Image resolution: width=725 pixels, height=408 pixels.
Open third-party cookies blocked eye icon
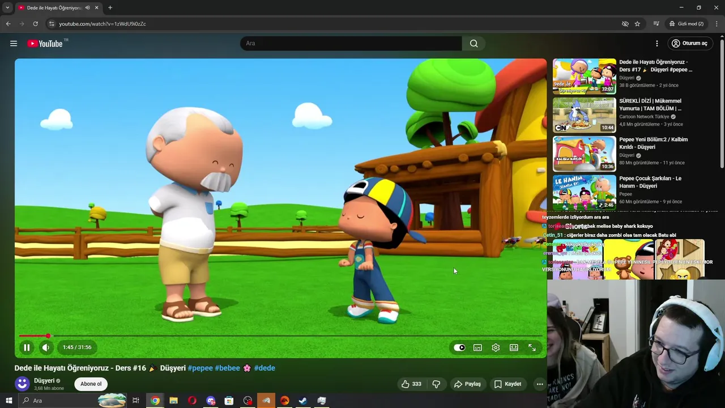click(x=625, y=24)
